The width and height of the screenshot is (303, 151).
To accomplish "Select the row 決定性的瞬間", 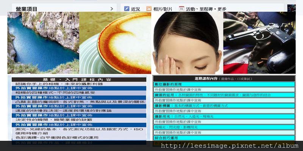I will point(79,120).
